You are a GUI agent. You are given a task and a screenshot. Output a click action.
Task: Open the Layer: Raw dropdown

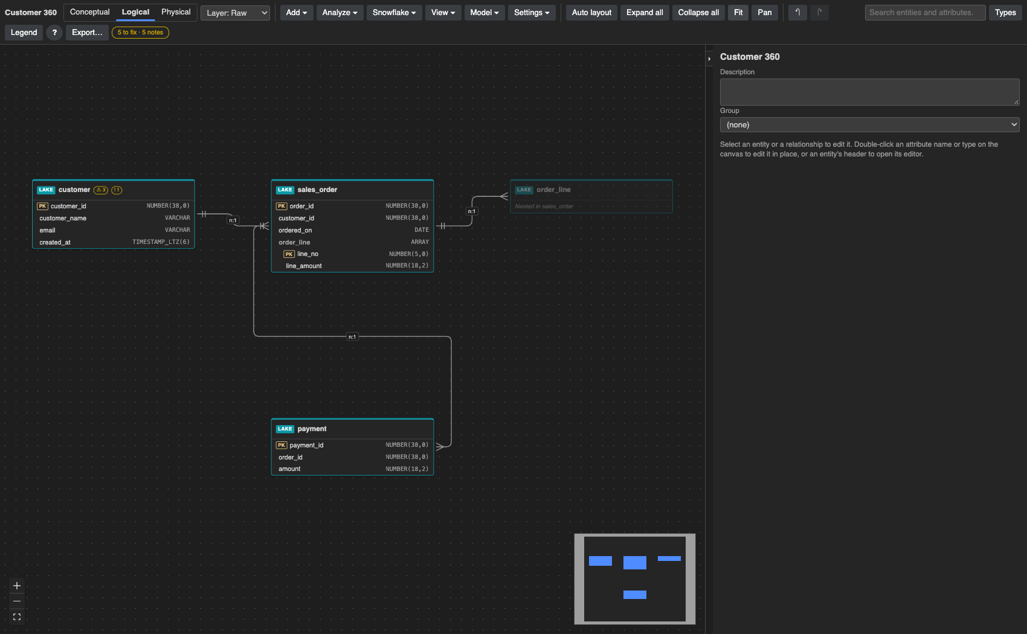235,13
